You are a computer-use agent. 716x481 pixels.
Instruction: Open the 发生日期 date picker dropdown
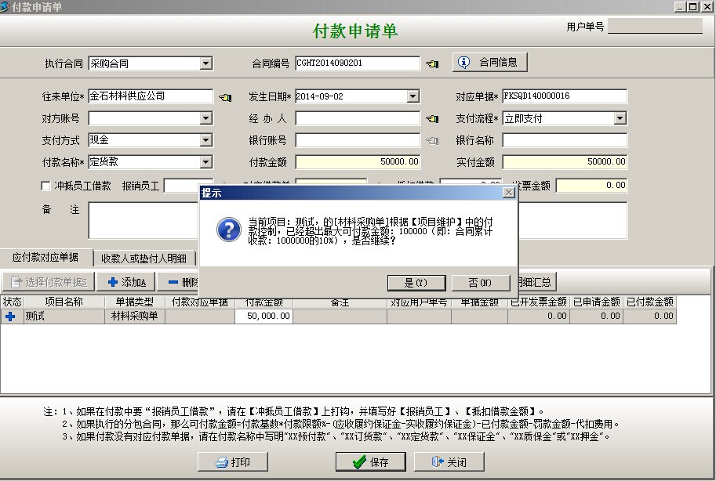413,97
